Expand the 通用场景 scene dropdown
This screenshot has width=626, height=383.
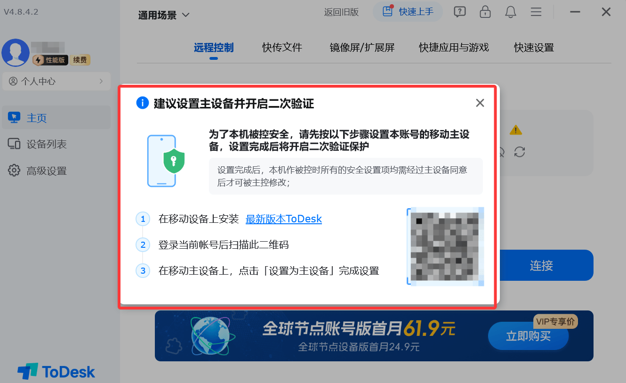point(164,15)
